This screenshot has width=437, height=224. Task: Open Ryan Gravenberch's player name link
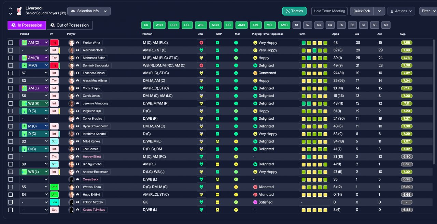click(x=96, y=126)
